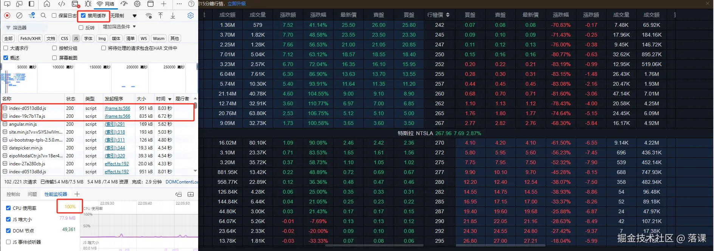Uncheck the 禁用缓存 checkbox

click(83, 15)
